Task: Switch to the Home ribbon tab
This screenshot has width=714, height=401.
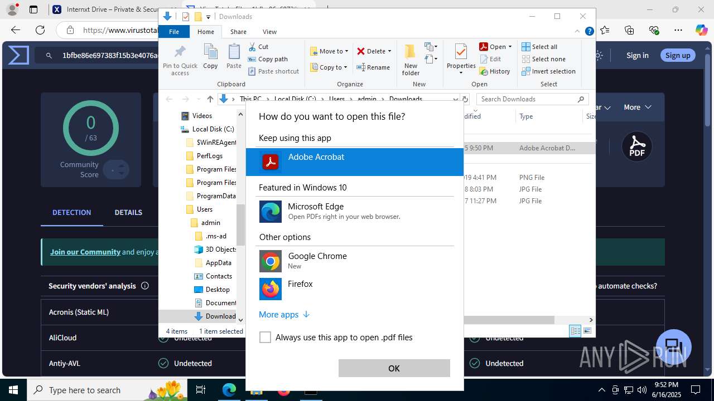Action: click(x=206, y=32)
